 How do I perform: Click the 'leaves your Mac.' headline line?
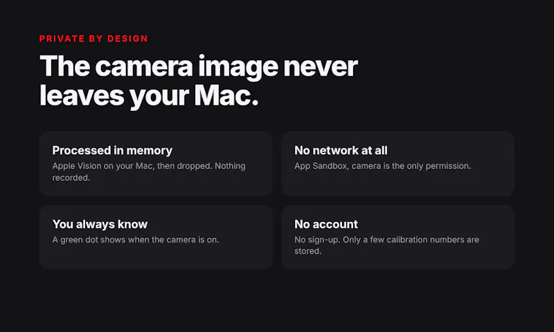pos(149,96)
